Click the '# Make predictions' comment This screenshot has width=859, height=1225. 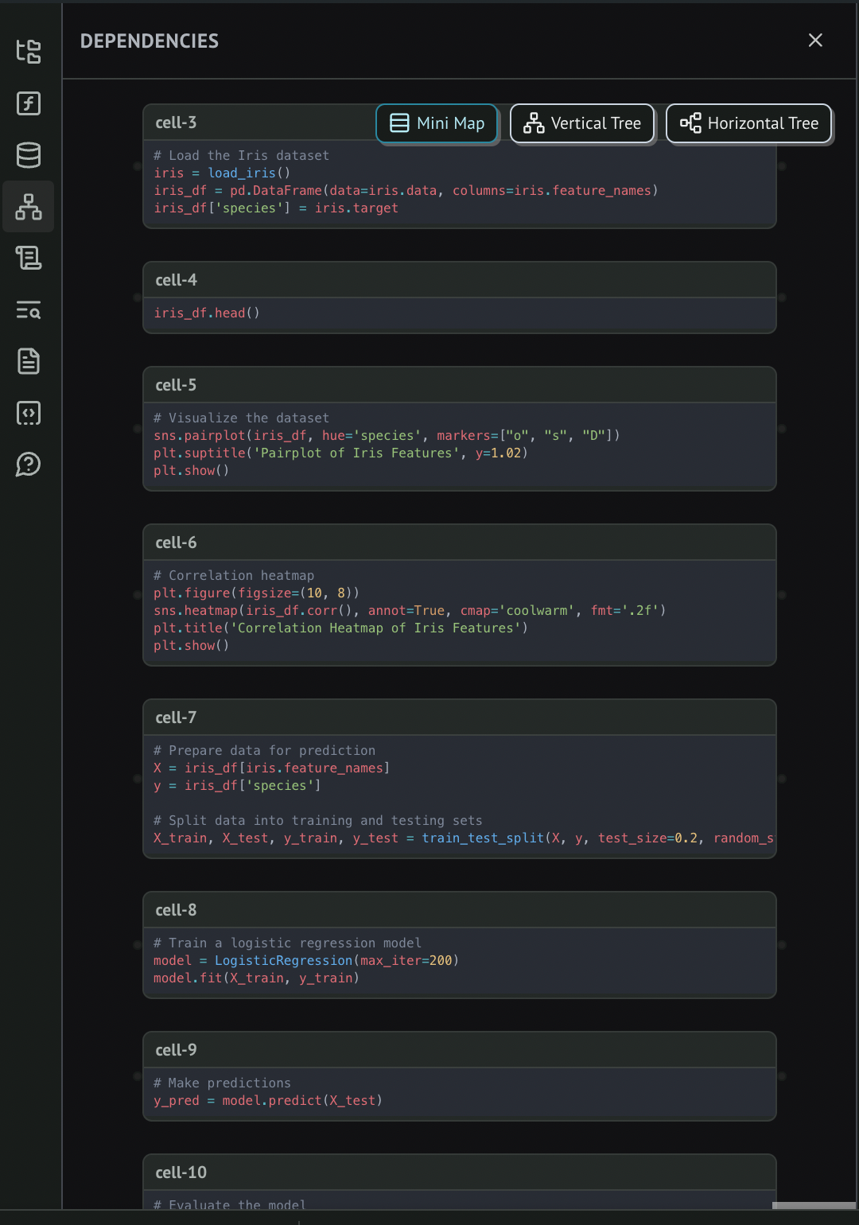coord(222,1083)
